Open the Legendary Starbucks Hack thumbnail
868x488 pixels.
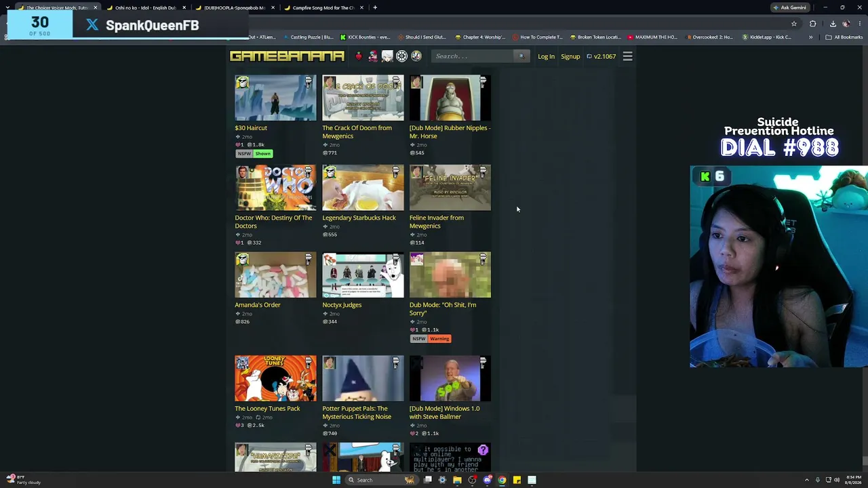pyautogui.click(x=363, y=188)
